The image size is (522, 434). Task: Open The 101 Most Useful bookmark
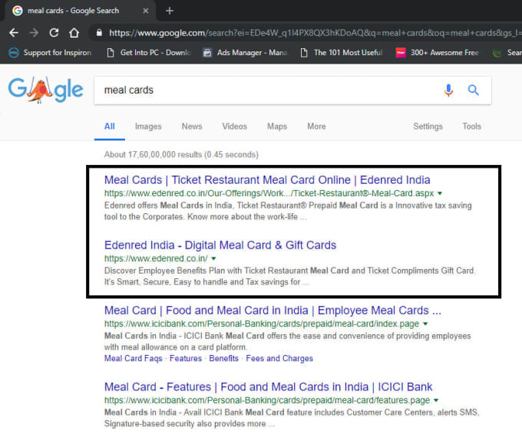click(342, 53)
